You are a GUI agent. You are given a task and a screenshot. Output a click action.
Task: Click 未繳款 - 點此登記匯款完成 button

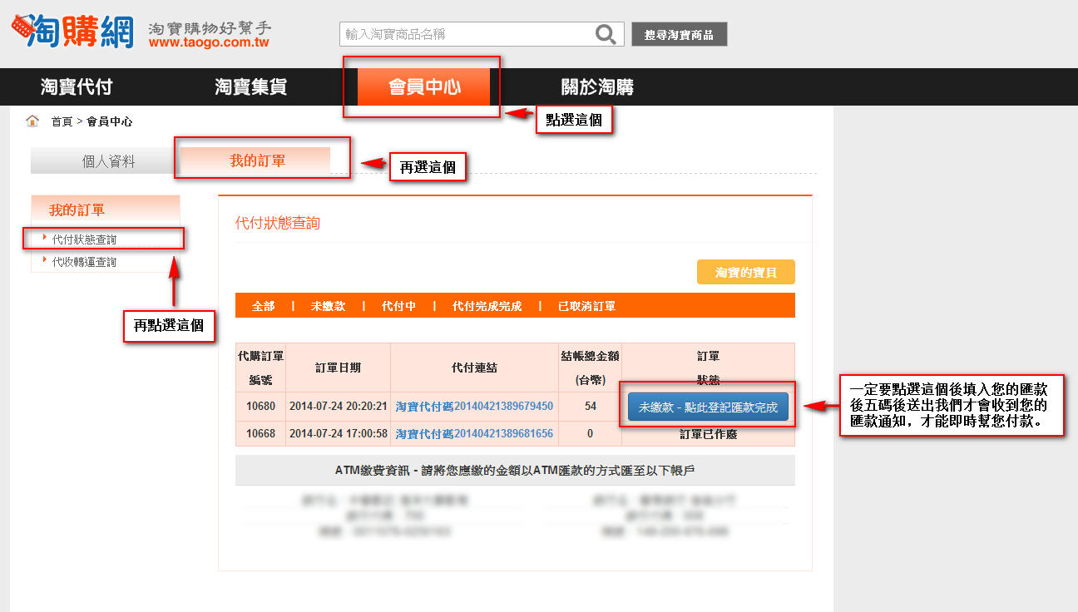tap(708, 407)
